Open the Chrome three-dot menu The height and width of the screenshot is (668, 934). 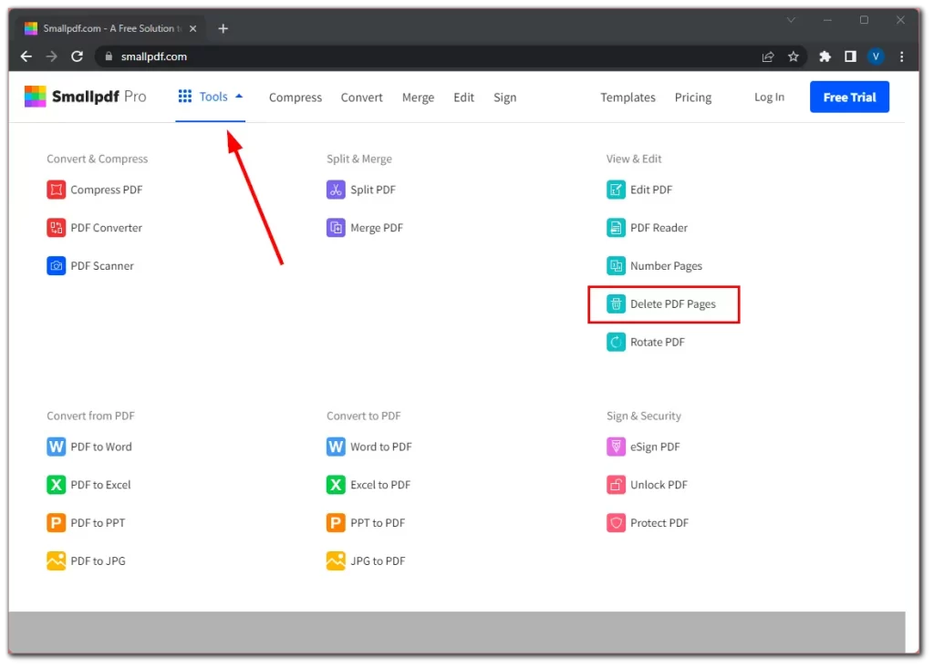pyautogui.click(x=901, y=57)
